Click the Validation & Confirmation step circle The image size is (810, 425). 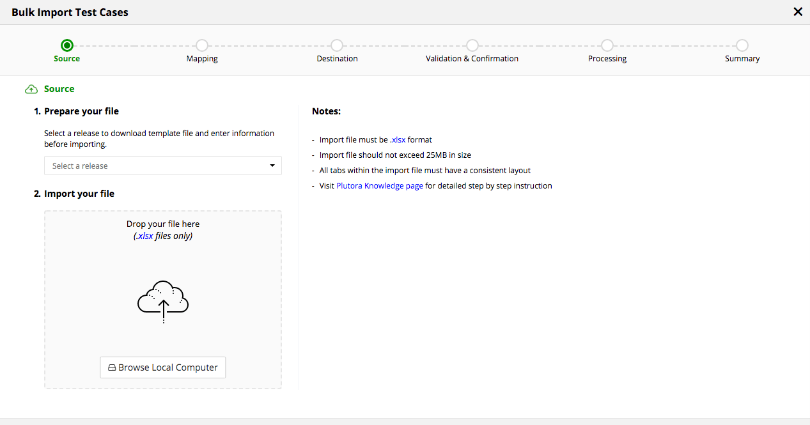[x=472, y=45]
